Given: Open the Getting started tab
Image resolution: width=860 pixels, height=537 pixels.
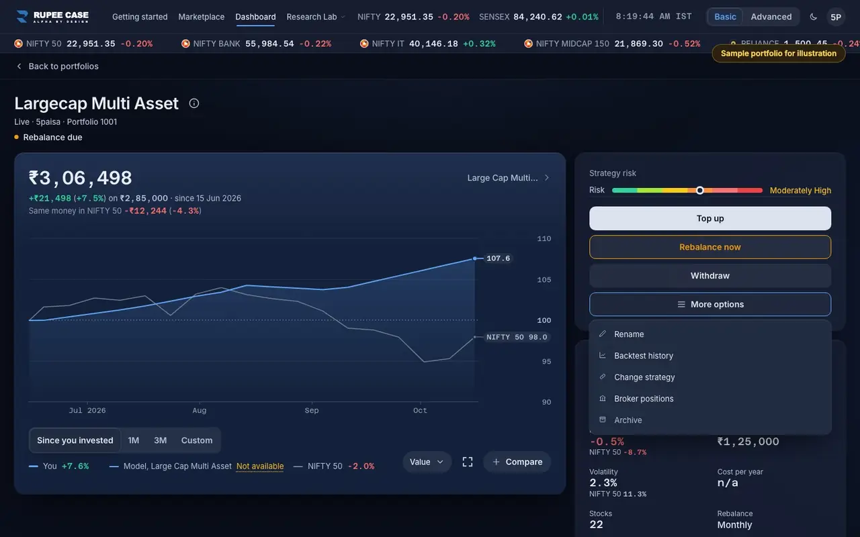Looking at the screenshot, I should pyautogui.click(x=140, y=17).
